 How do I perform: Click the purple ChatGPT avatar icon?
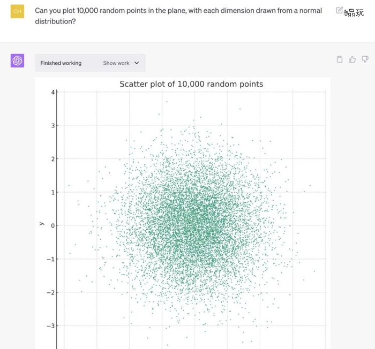(17, 60)
